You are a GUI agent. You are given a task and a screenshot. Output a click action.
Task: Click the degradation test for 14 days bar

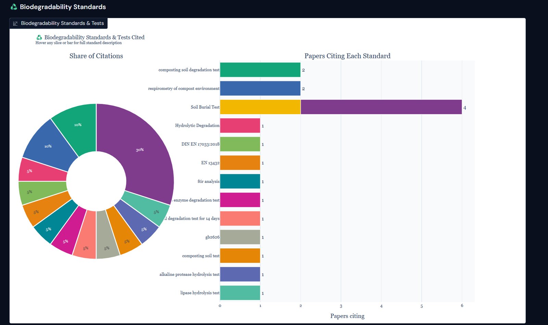coord(240,218)
